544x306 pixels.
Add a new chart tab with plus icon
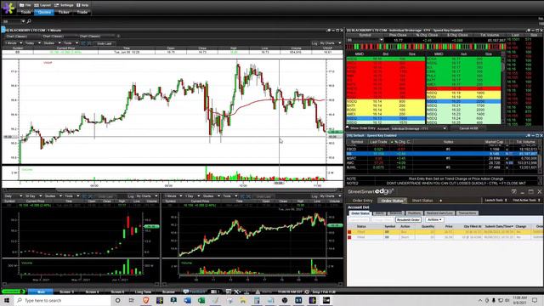(118, 36)
